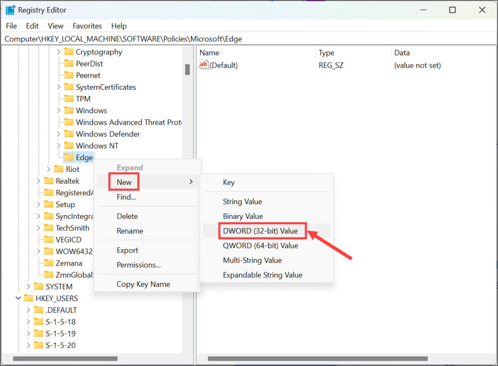Select the WOW6432 key label
The width and height of the screenshot is (498, 366).
tap(74, 251)
